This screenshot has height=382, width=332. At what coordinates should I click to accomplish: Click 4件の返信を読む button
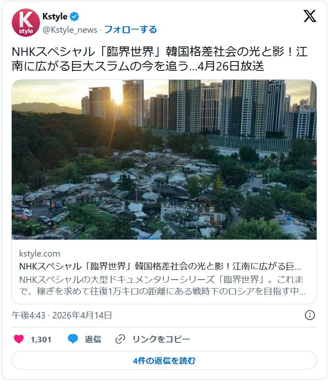click(x=164, y=361)
